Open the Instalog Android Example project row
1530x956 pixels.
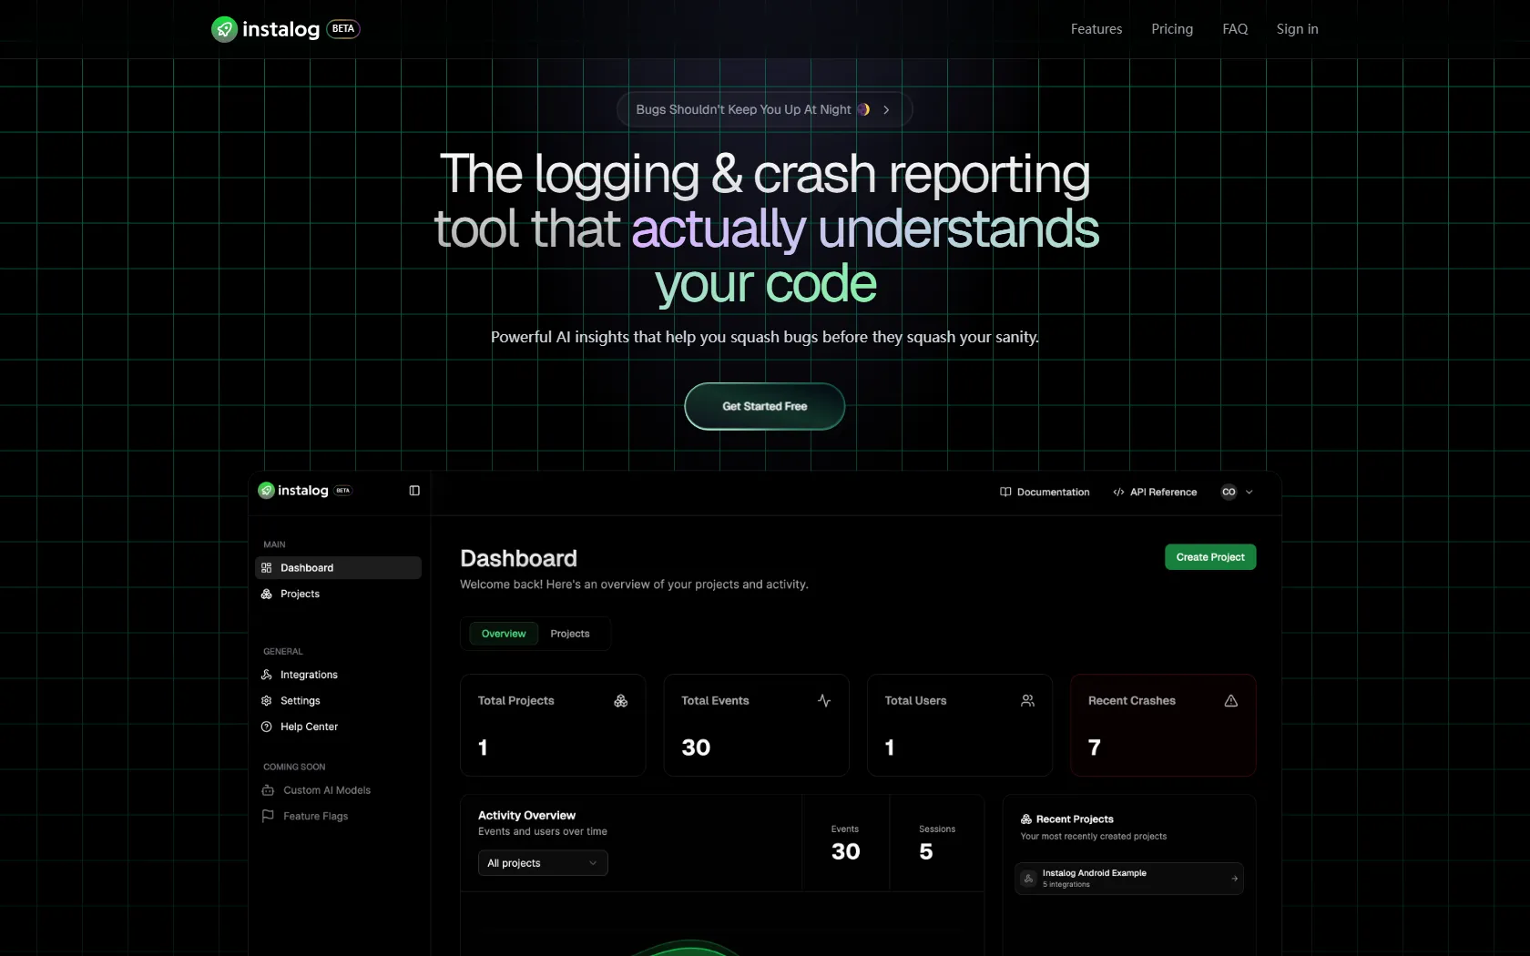[x=1129, y=879]
